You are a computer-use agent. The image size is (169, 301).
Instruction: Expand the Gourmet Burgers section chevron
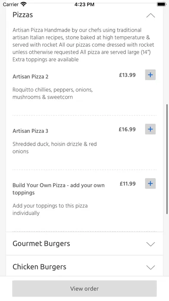150,244
